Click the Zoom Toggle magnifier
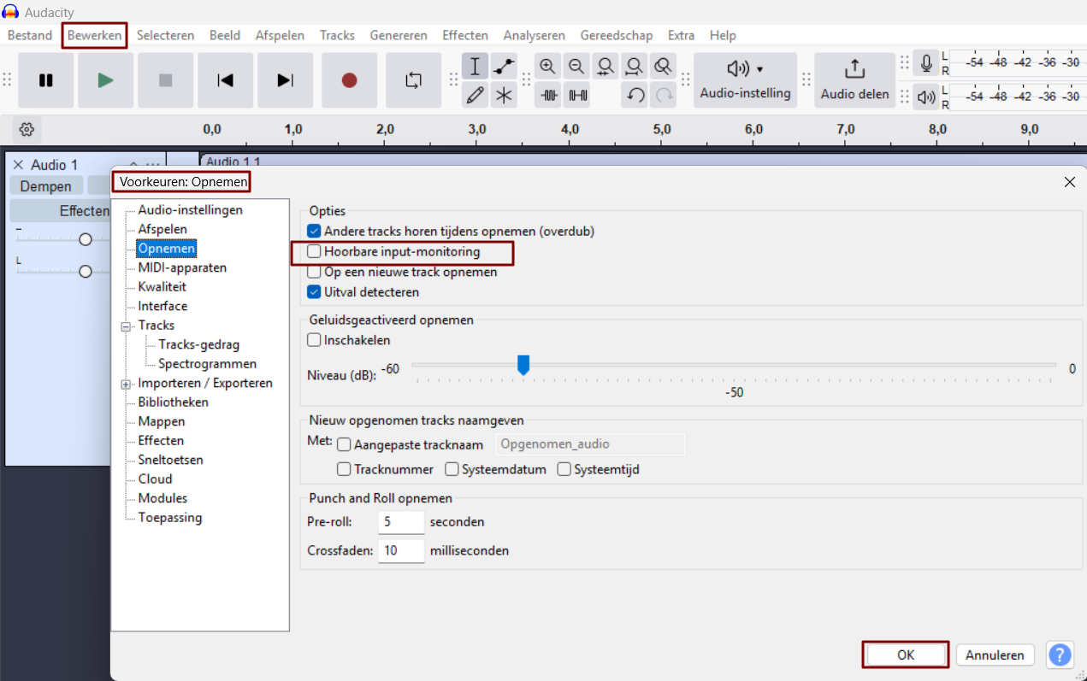1087x681 pixels. [x=663, y=67]
